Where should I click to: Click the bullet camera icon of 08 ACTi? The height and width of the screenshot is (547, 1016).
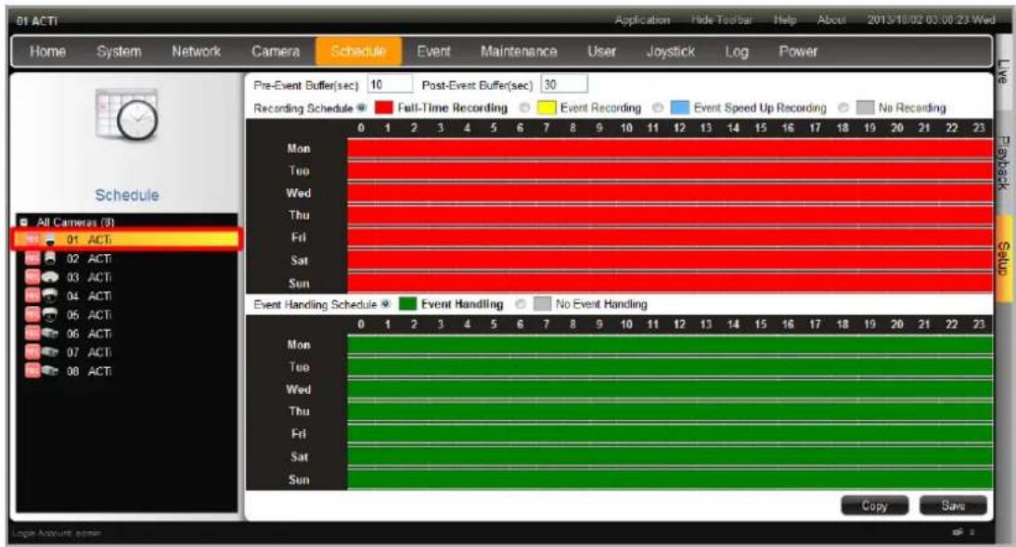pyautogui.click(x=50, y=371)
